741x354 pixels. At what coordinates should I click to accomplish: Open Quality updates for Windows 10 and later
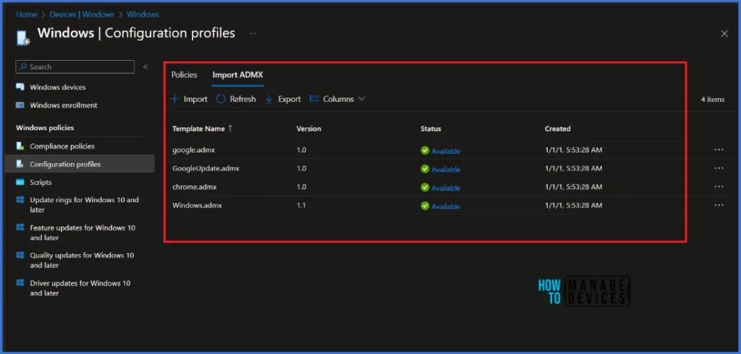coord(82,260)
